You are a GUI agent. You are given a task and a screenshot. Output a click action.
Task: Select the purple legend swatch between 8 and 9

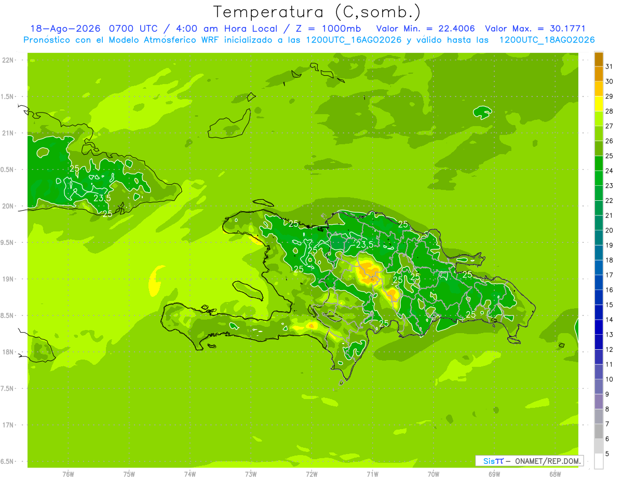(x=599, y=402)
